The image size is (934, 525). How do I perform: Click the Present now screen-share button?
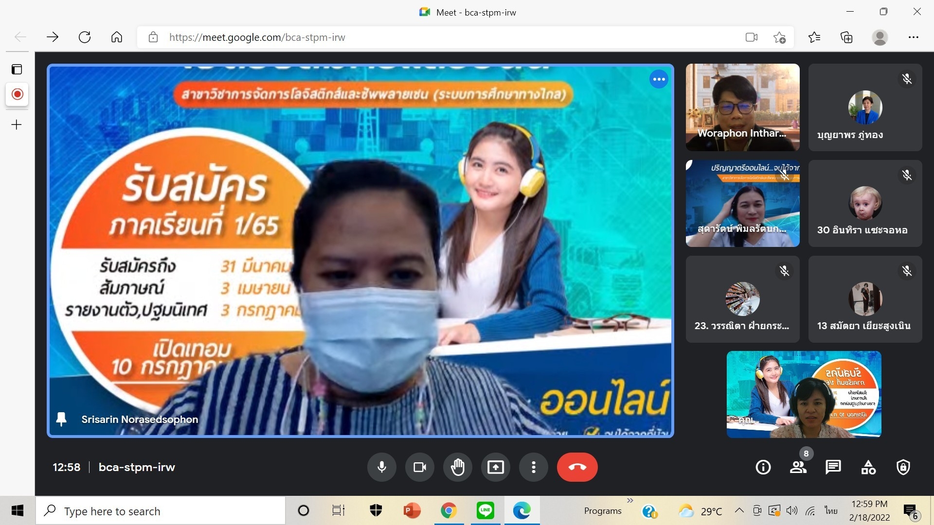(496, 467)
